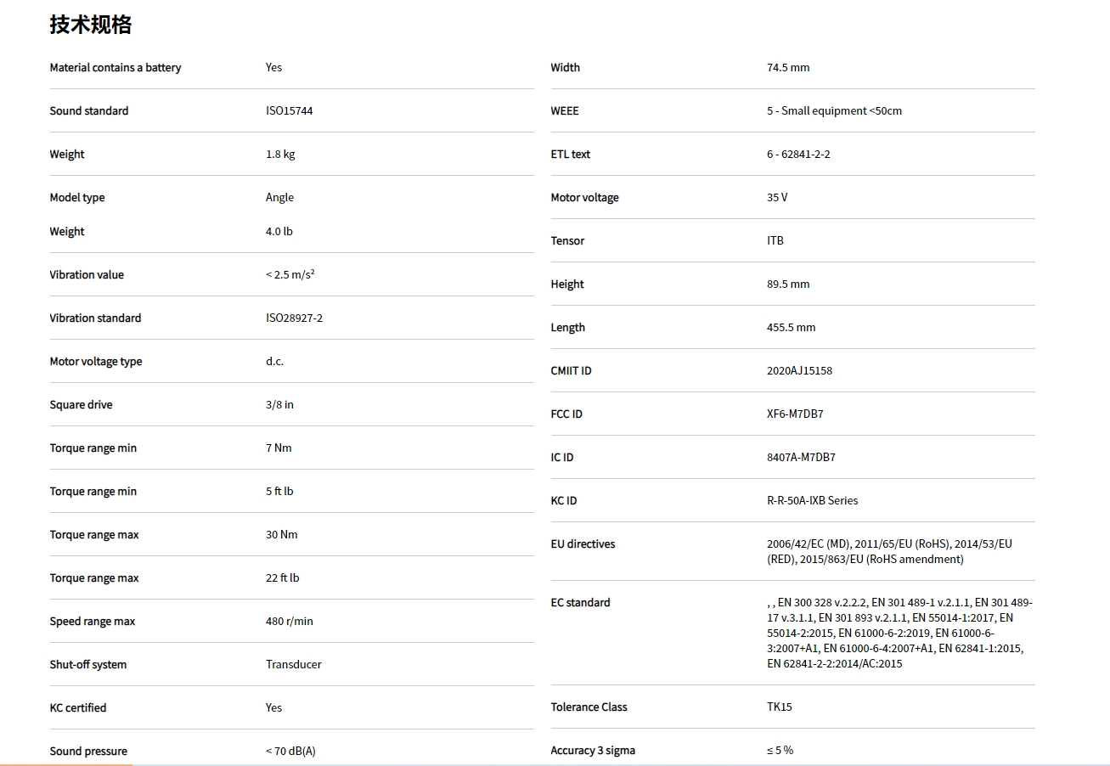Select the CMIIT ID 2020AJ15158 value
The width and height of the screenshot is (1110, 766).
point(799,371)
